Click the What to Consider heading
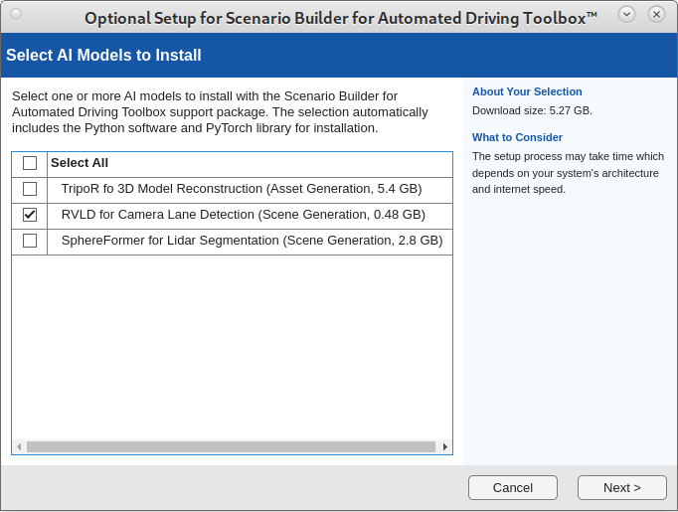678x512 pixels. [x=517, y=137]
